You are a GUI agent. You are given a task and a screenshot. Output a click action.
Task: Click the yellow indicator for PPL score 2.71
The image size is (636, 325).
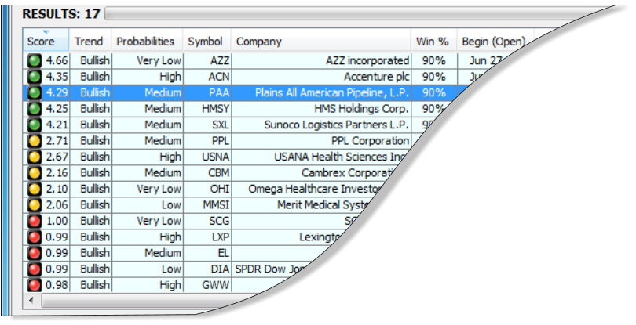click(x=35, y=141)
